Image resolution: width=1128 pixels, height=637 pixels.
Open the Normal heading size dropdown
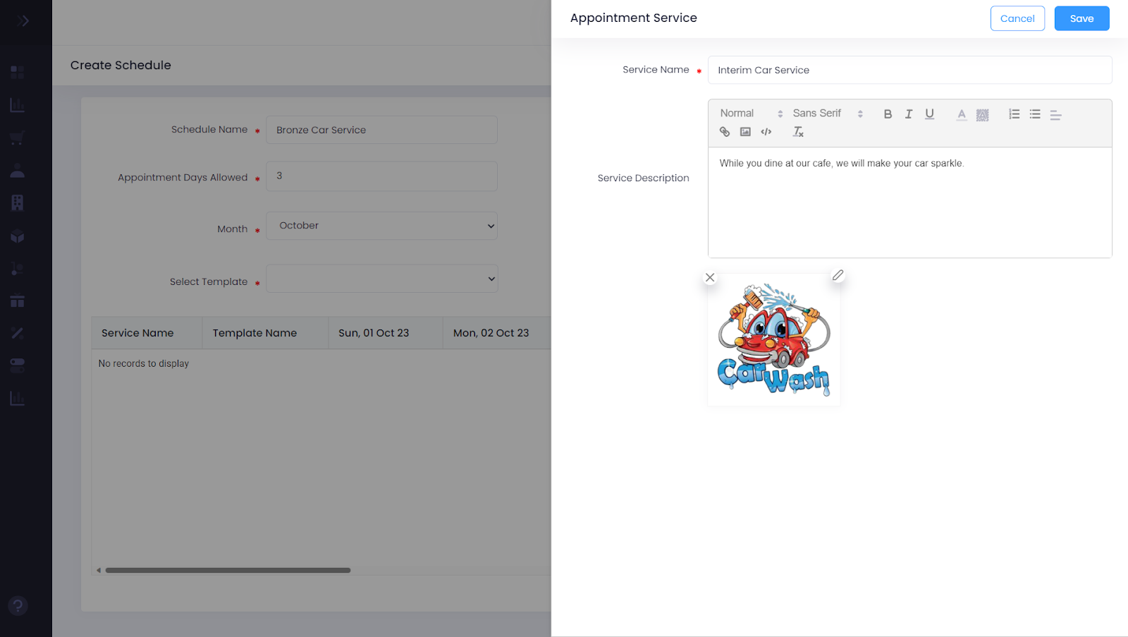point(751,114)
